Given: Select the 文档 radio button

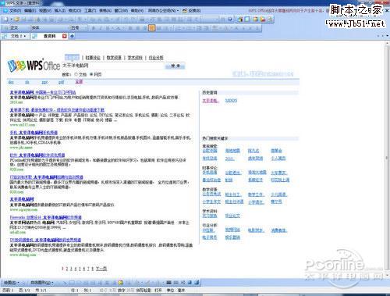Looking at the screenshot, I should click(76, 74).
